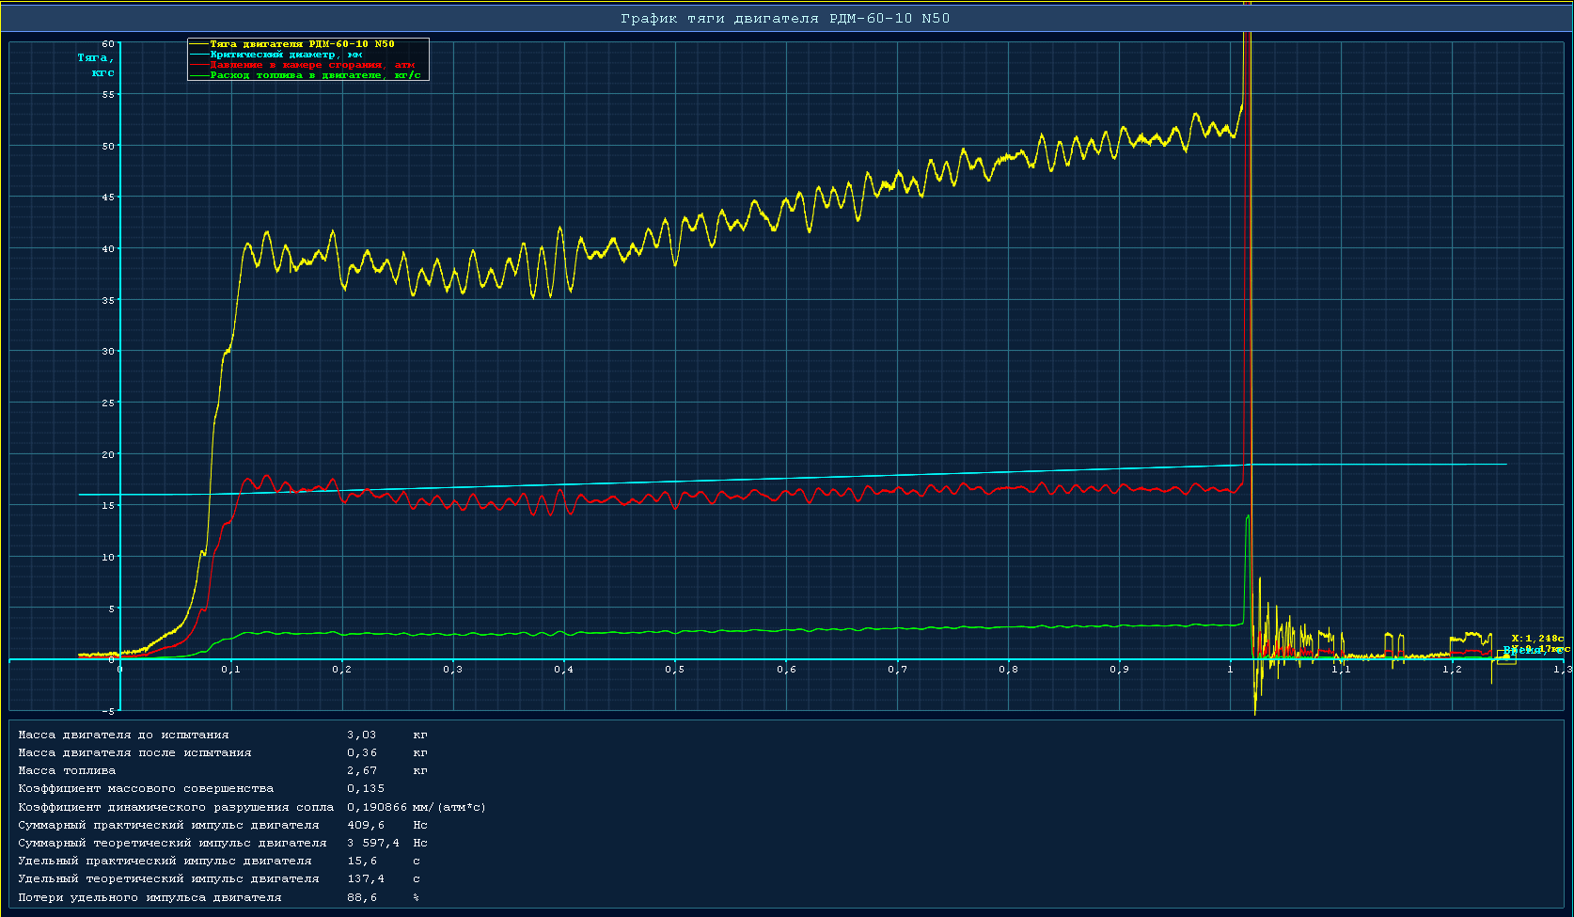Screen dimensions: 1574x917
Task: Click the specific practical impulse value '15,6'
Action: pyautogui.click(x=362, y=862)
